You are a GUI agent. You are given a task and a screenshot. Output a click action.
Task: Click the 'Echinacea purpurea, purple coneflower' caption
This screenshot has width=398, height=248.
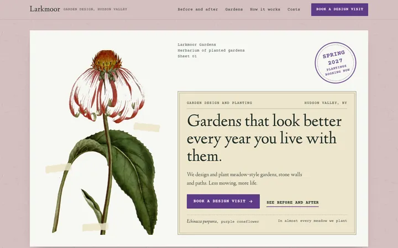tap(223, 222)
